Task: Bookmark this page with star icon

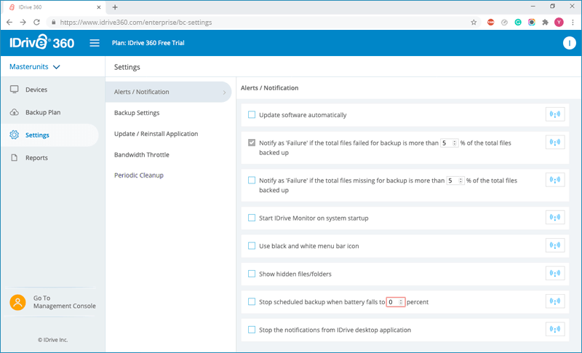Action: [x=474, y=23]
